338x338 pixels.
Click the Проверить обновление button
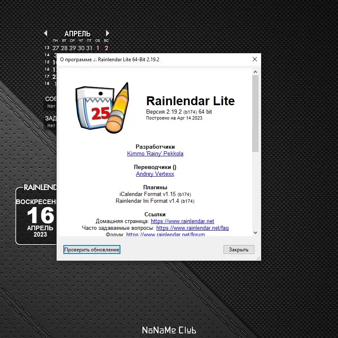tap(92, 250)
